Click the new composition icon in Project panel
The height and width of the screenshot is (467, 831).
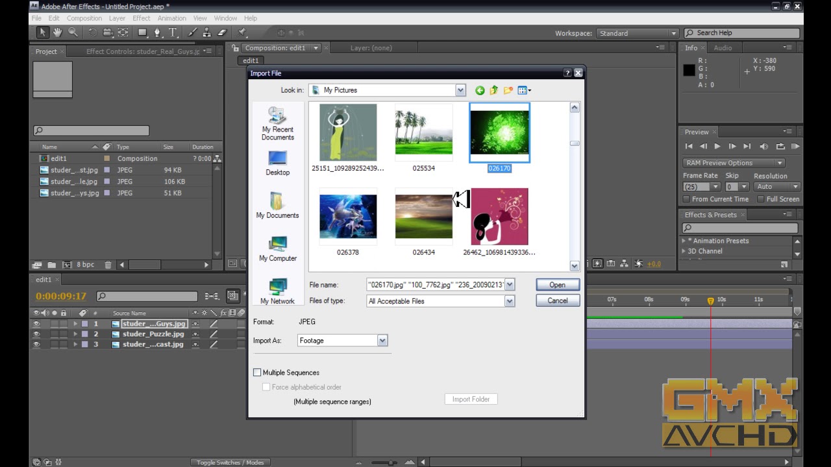pyautogui.click(x=67, y=265)
